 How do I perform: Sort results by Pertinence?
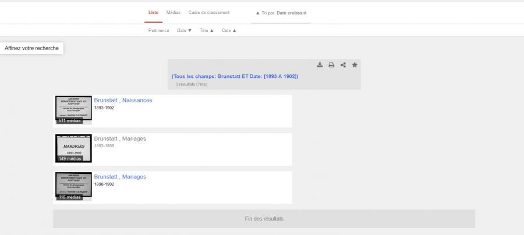[x=159, y=30]
